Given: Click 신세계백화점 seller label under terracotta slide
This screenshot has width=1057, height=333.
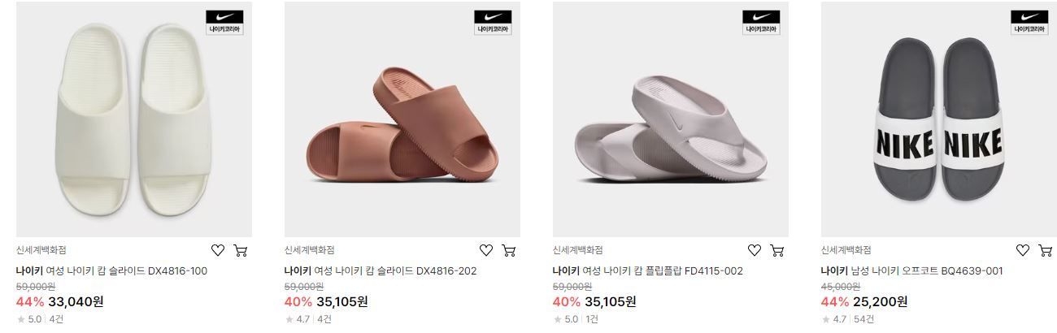Looking at the screenshot, I should tap(310, 250).
